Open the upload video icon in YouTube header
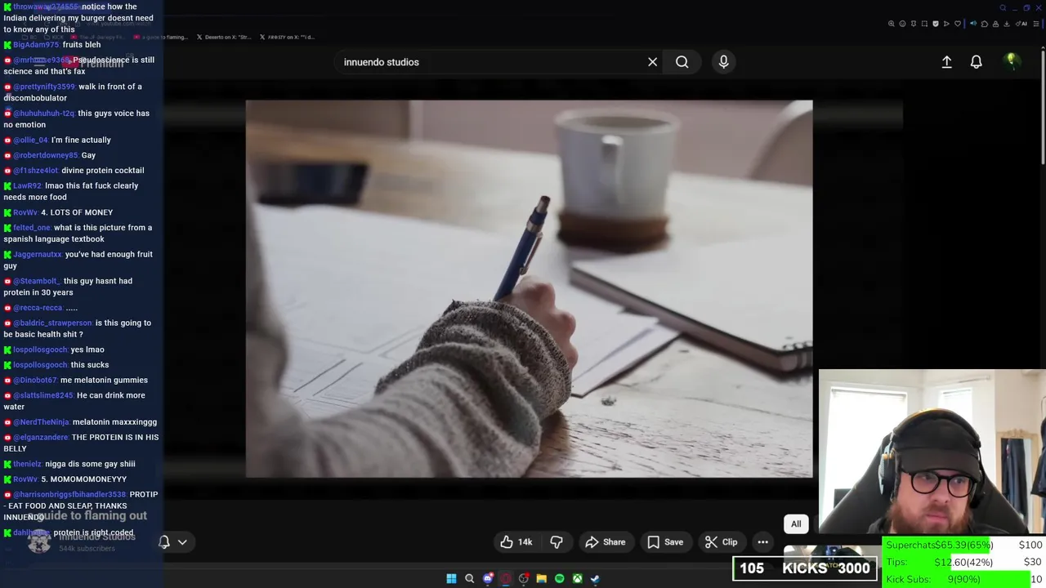 [946, 62]
